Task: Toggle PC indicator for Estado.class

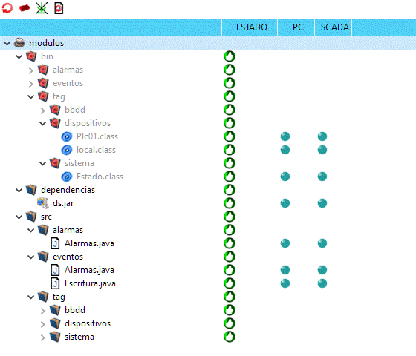Action: click(285, 177)
